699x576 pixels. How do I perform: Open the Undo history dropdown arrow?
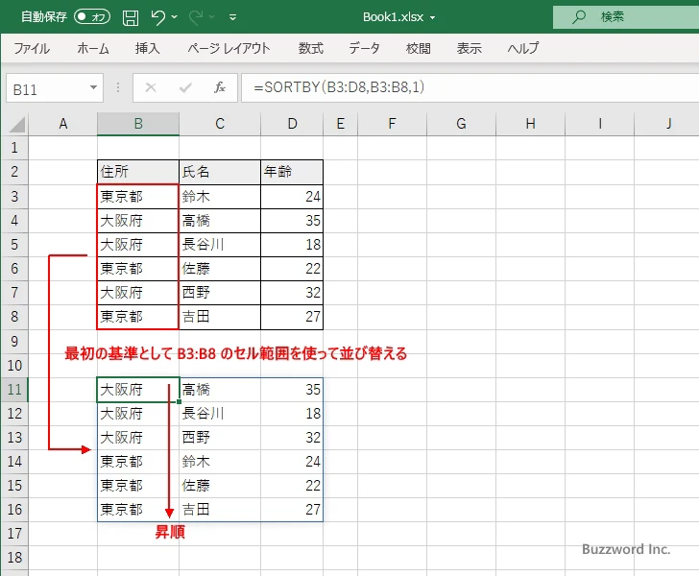(x=175, y=17)
